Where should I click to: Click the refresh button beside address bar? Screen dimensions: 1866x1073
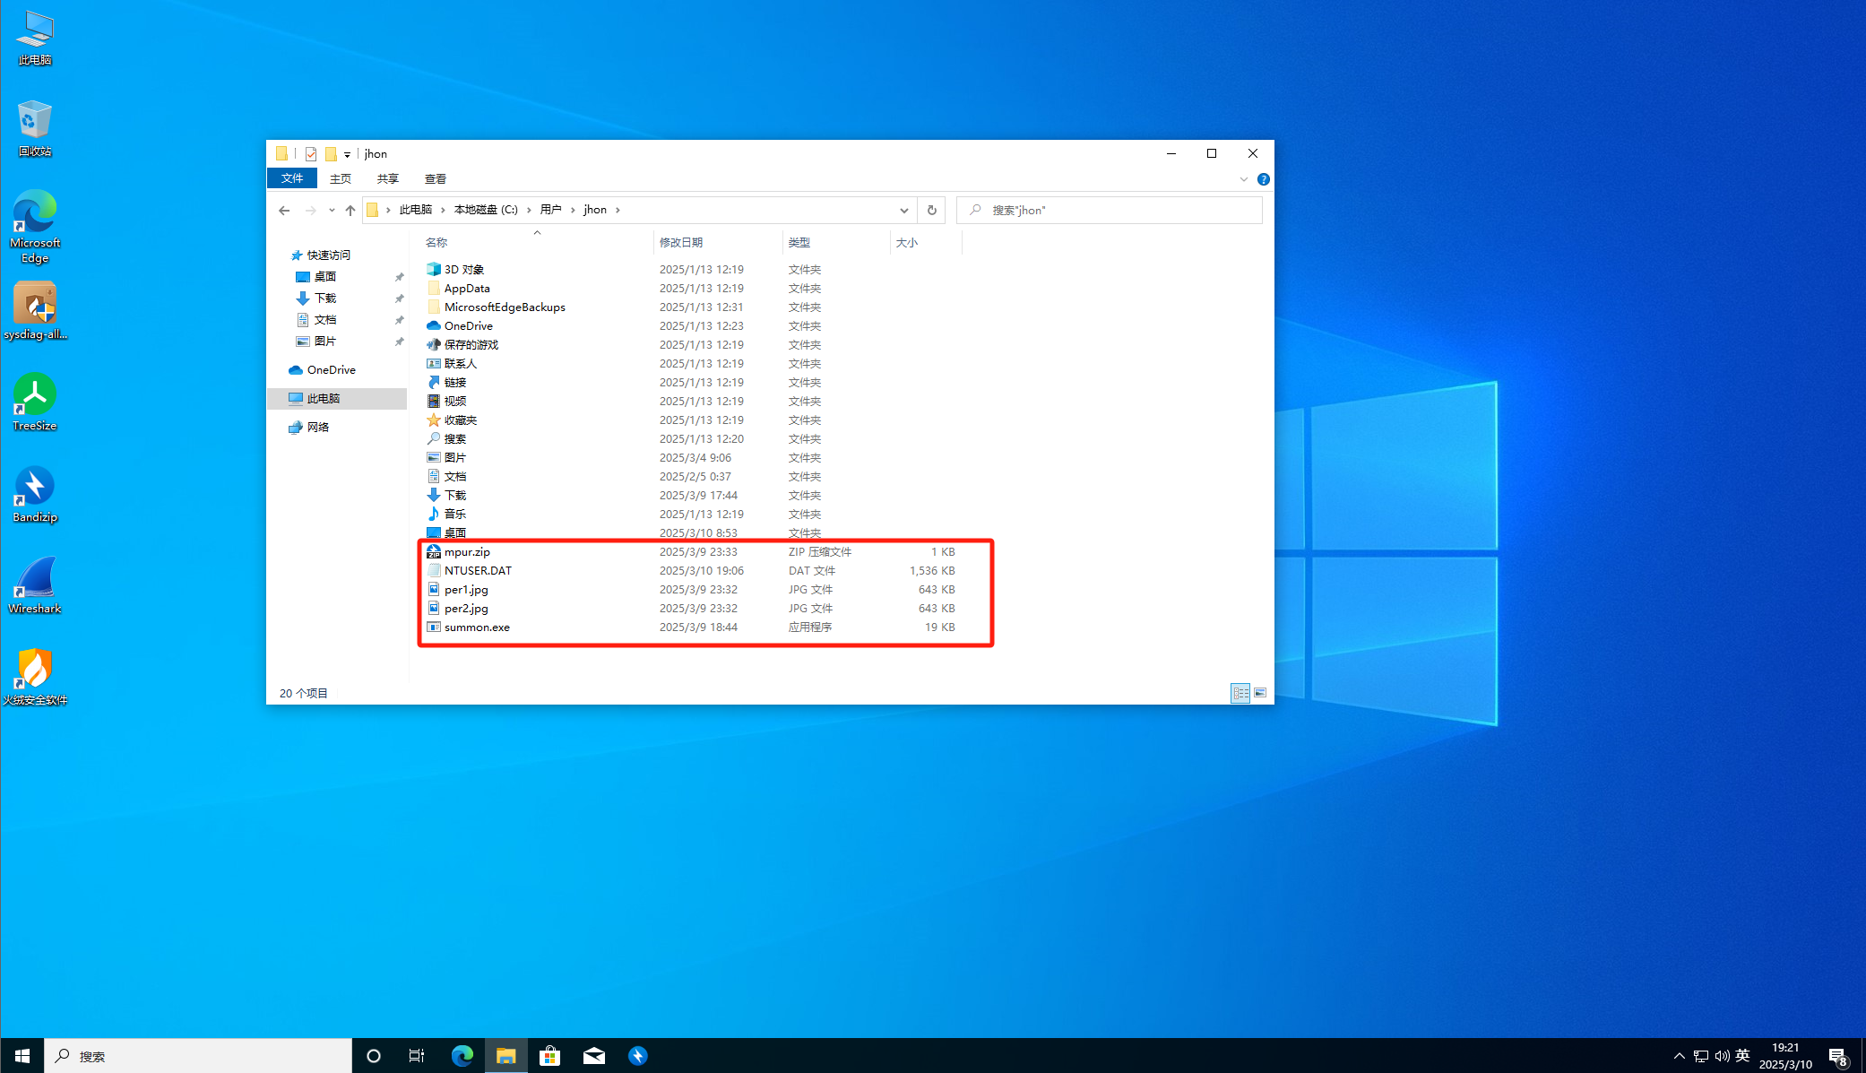click(931, 210)
